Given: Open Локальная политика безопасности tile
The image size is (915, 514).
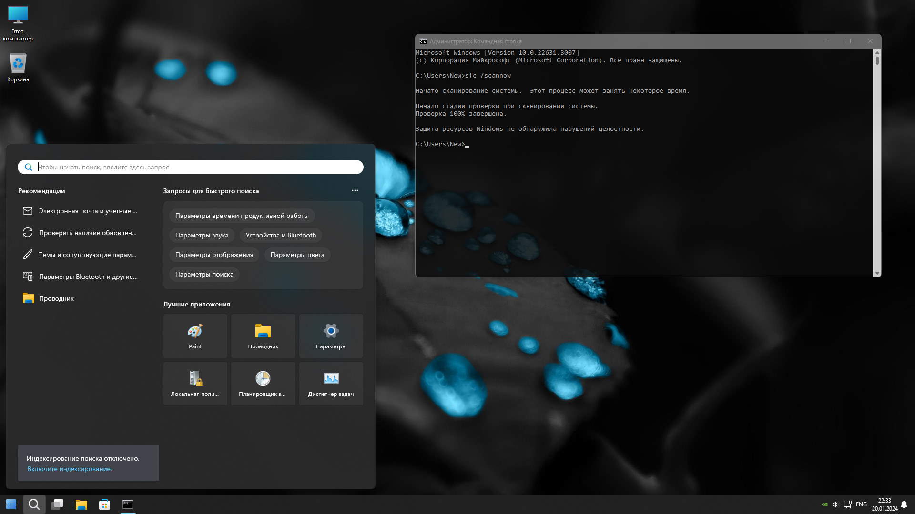Looking at the screenshot, I should click(195, 383).
